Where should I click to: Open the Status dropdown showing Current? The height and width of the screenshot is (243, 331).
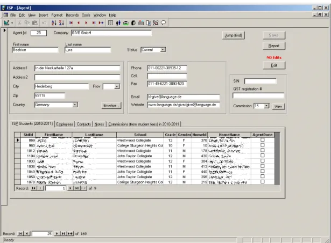pos(163,50)
